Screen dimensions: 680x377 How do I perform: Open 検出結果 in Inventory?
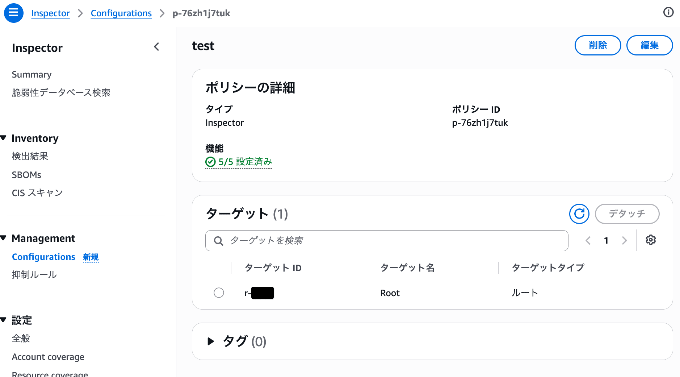pyautogui.click(x=30, y=156)
